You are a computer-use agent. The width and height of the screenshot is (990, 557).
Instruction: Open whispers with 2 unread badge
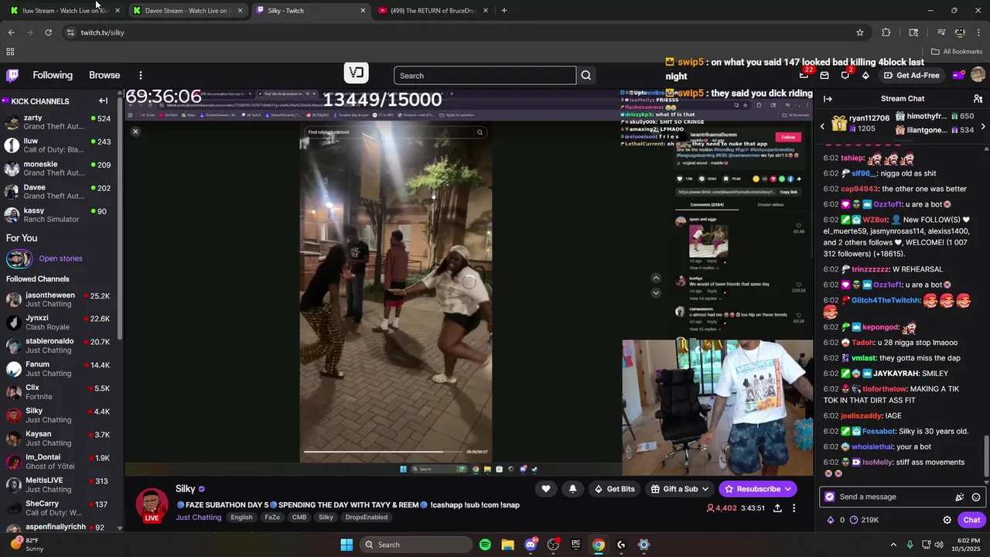(845, 75)
